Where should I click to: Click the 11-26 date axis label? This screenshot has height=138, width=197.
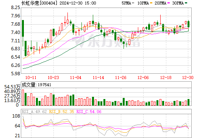pos(121,78)
